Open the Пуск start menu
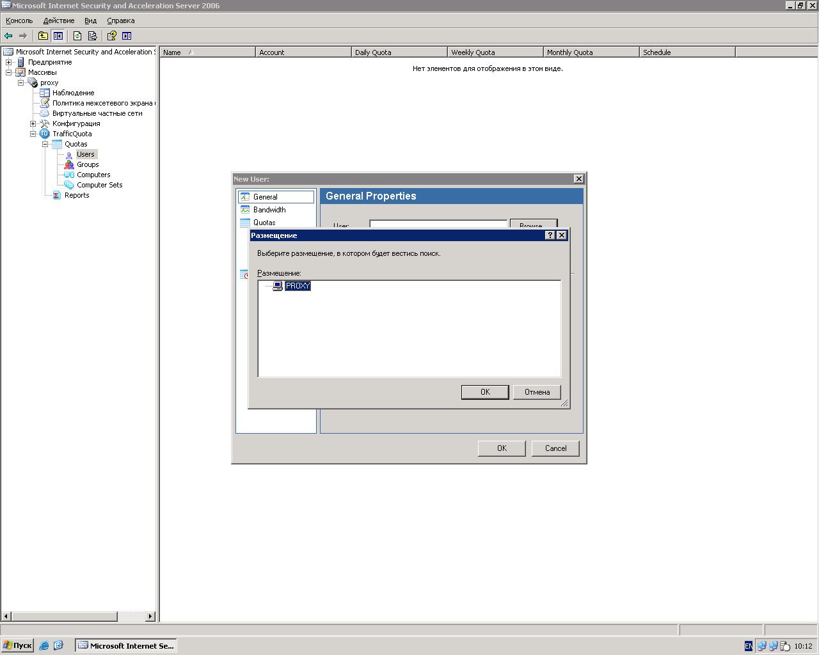 (17, 645)
